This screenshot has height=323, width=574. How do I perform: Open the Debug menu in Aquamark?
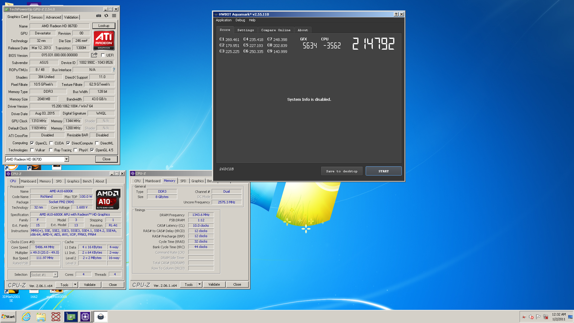click(240, 20)
